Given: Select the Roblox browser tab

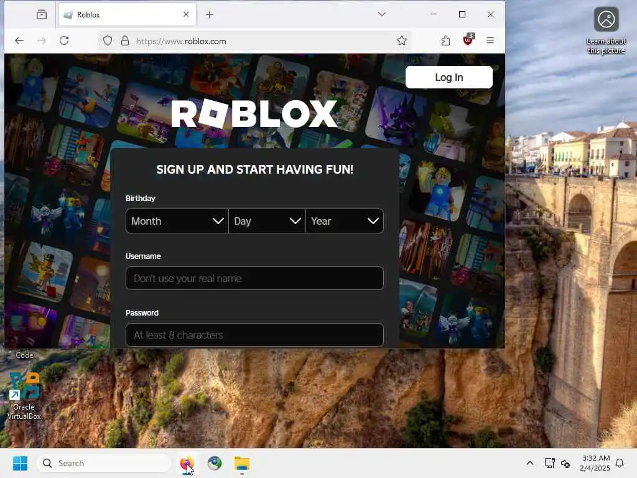Looking at the screenshot, I should pos(127,15).
